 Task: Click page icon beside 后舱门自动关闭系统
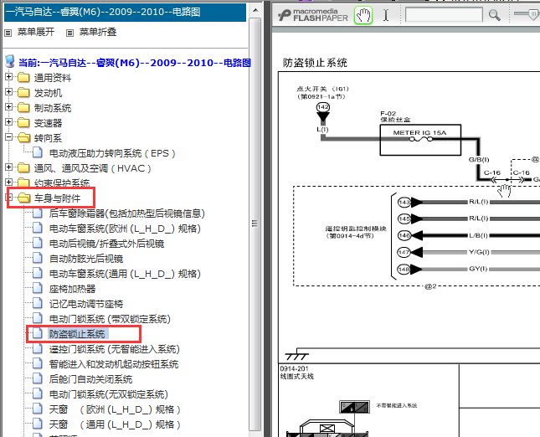[38, 378]
